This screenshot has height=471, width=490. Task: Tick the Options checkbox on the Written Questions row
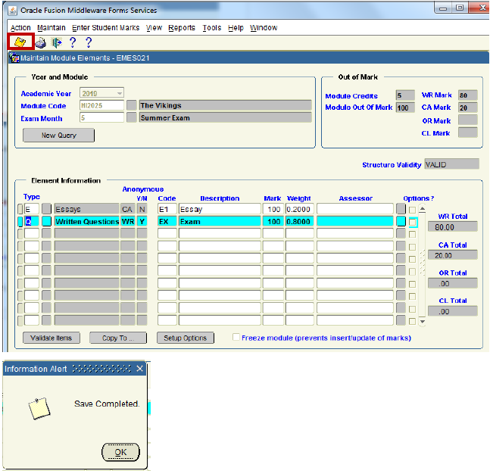click(413, 222)
